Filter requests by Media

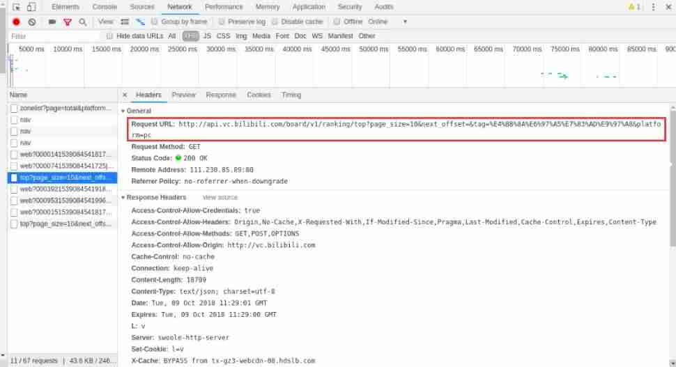261,36
